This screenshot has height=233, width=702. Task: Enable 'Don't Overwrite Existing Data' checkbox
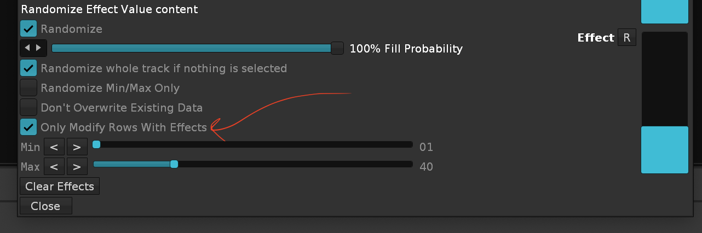[28, 108]
